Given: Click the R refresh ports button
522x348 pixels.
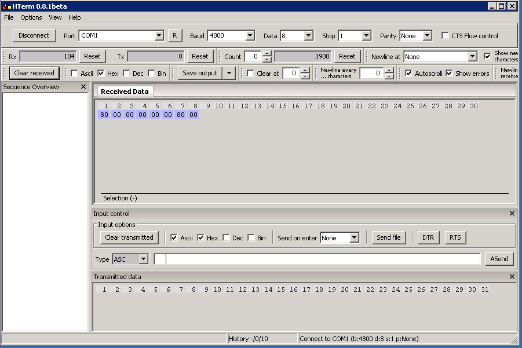Looking at the screenshot, I should (x=175, y=35).
